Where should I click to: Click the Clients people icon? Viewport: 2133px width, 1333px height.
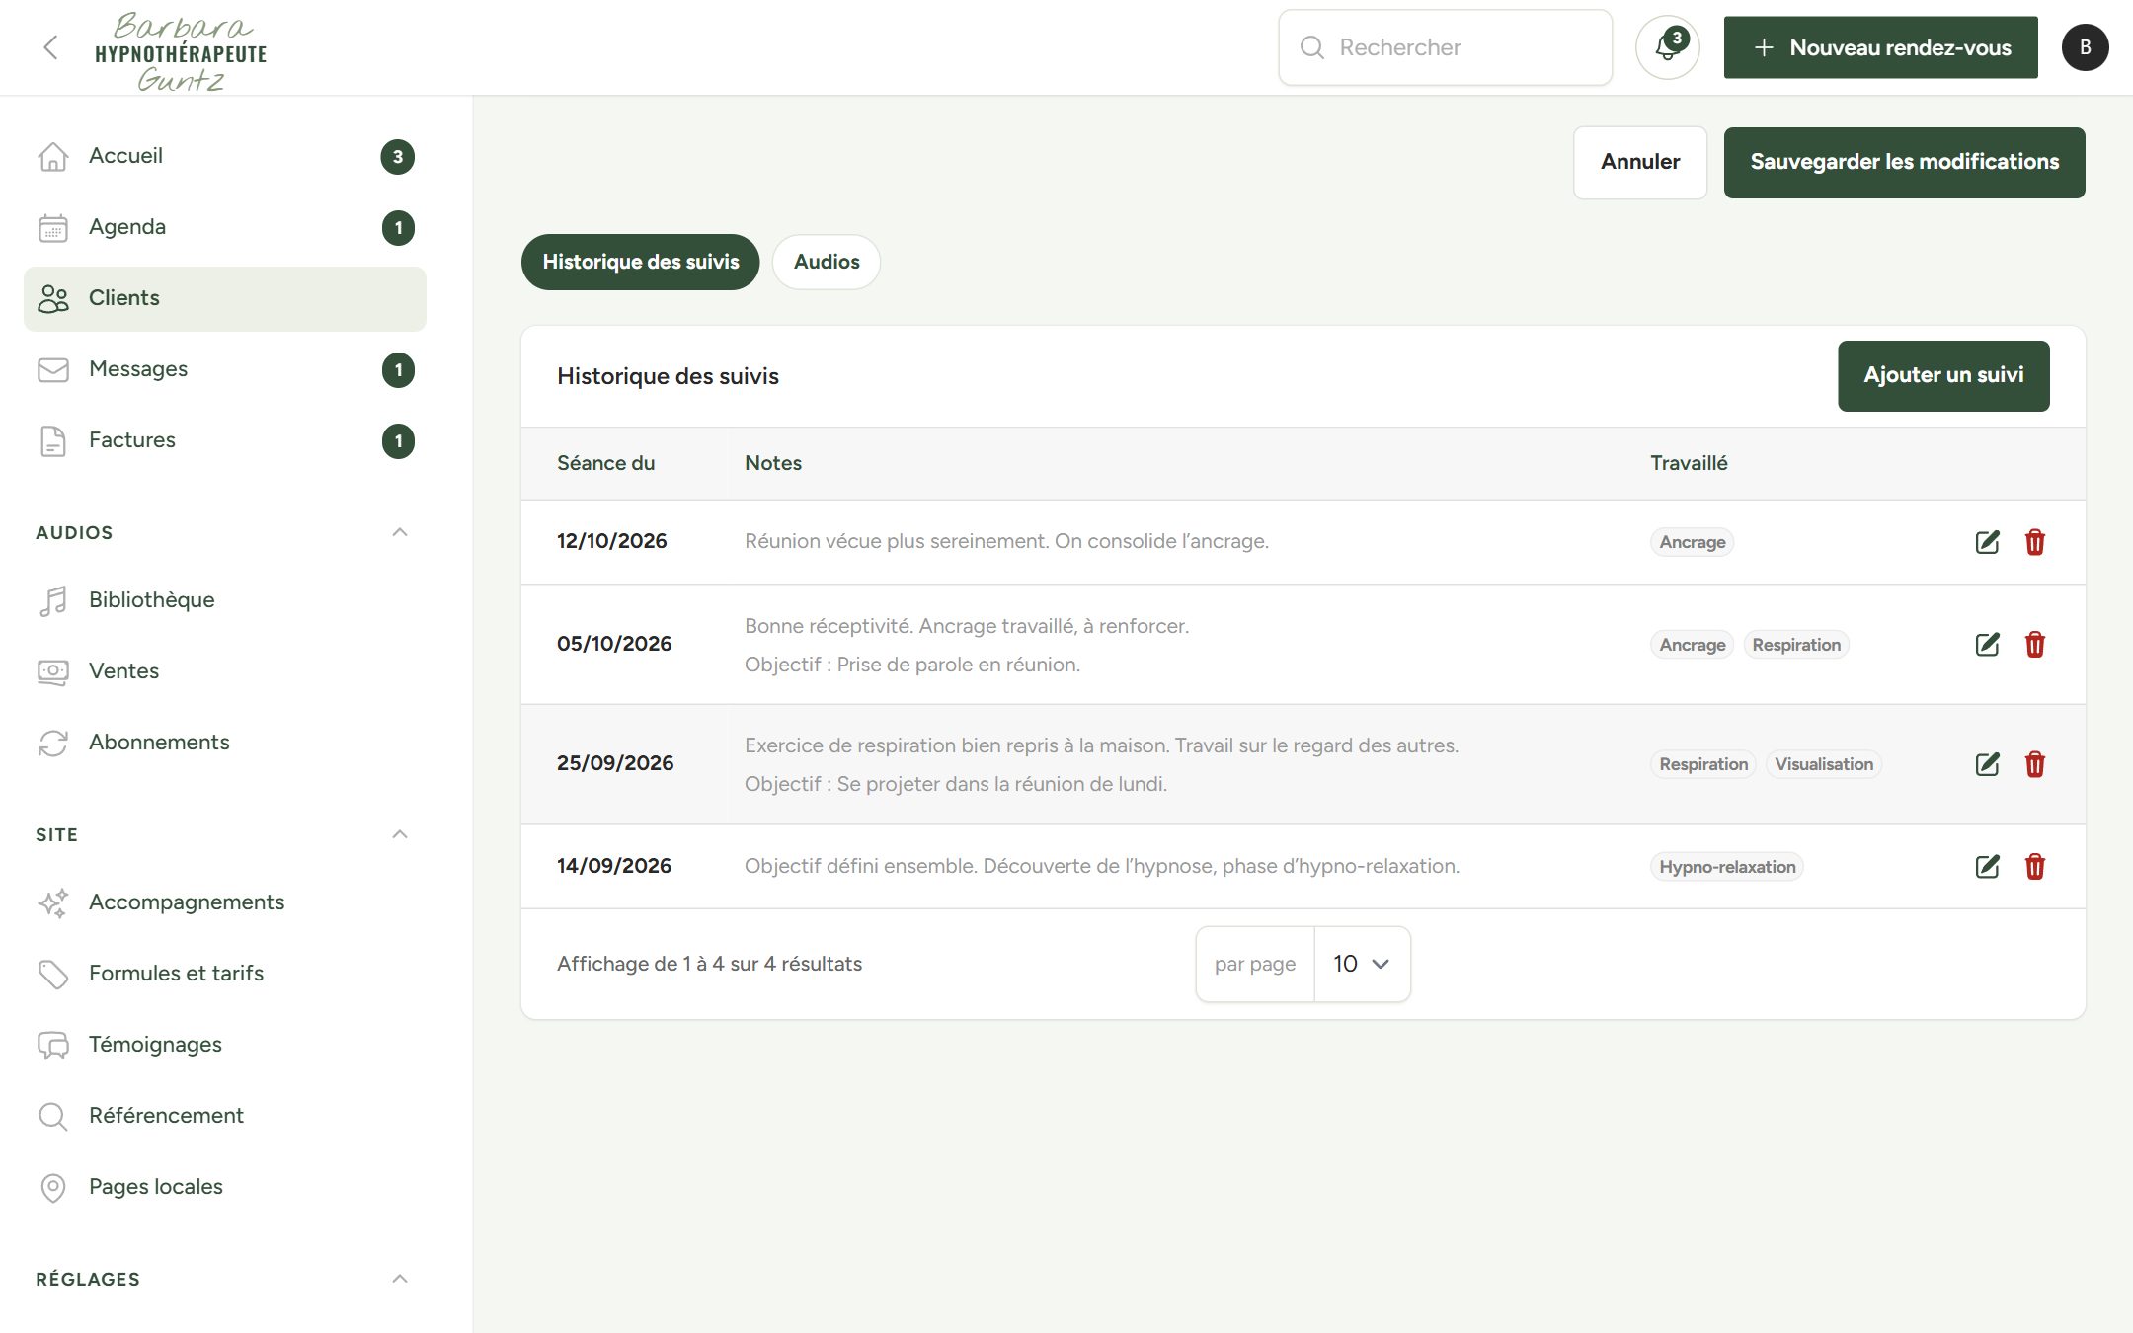coord(53,298)
